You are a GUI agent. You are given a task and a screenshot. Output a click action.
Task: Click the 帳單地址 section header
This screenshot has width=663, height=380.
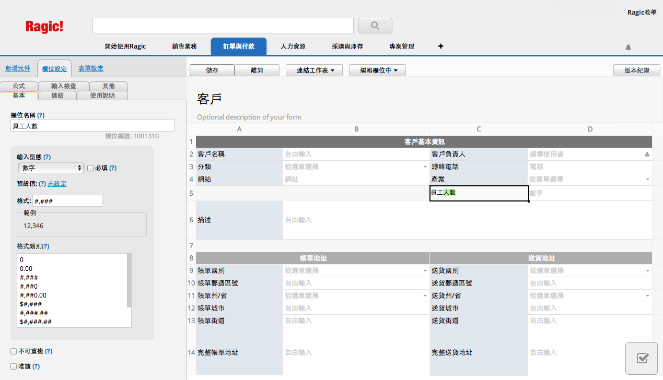(313, 258)
